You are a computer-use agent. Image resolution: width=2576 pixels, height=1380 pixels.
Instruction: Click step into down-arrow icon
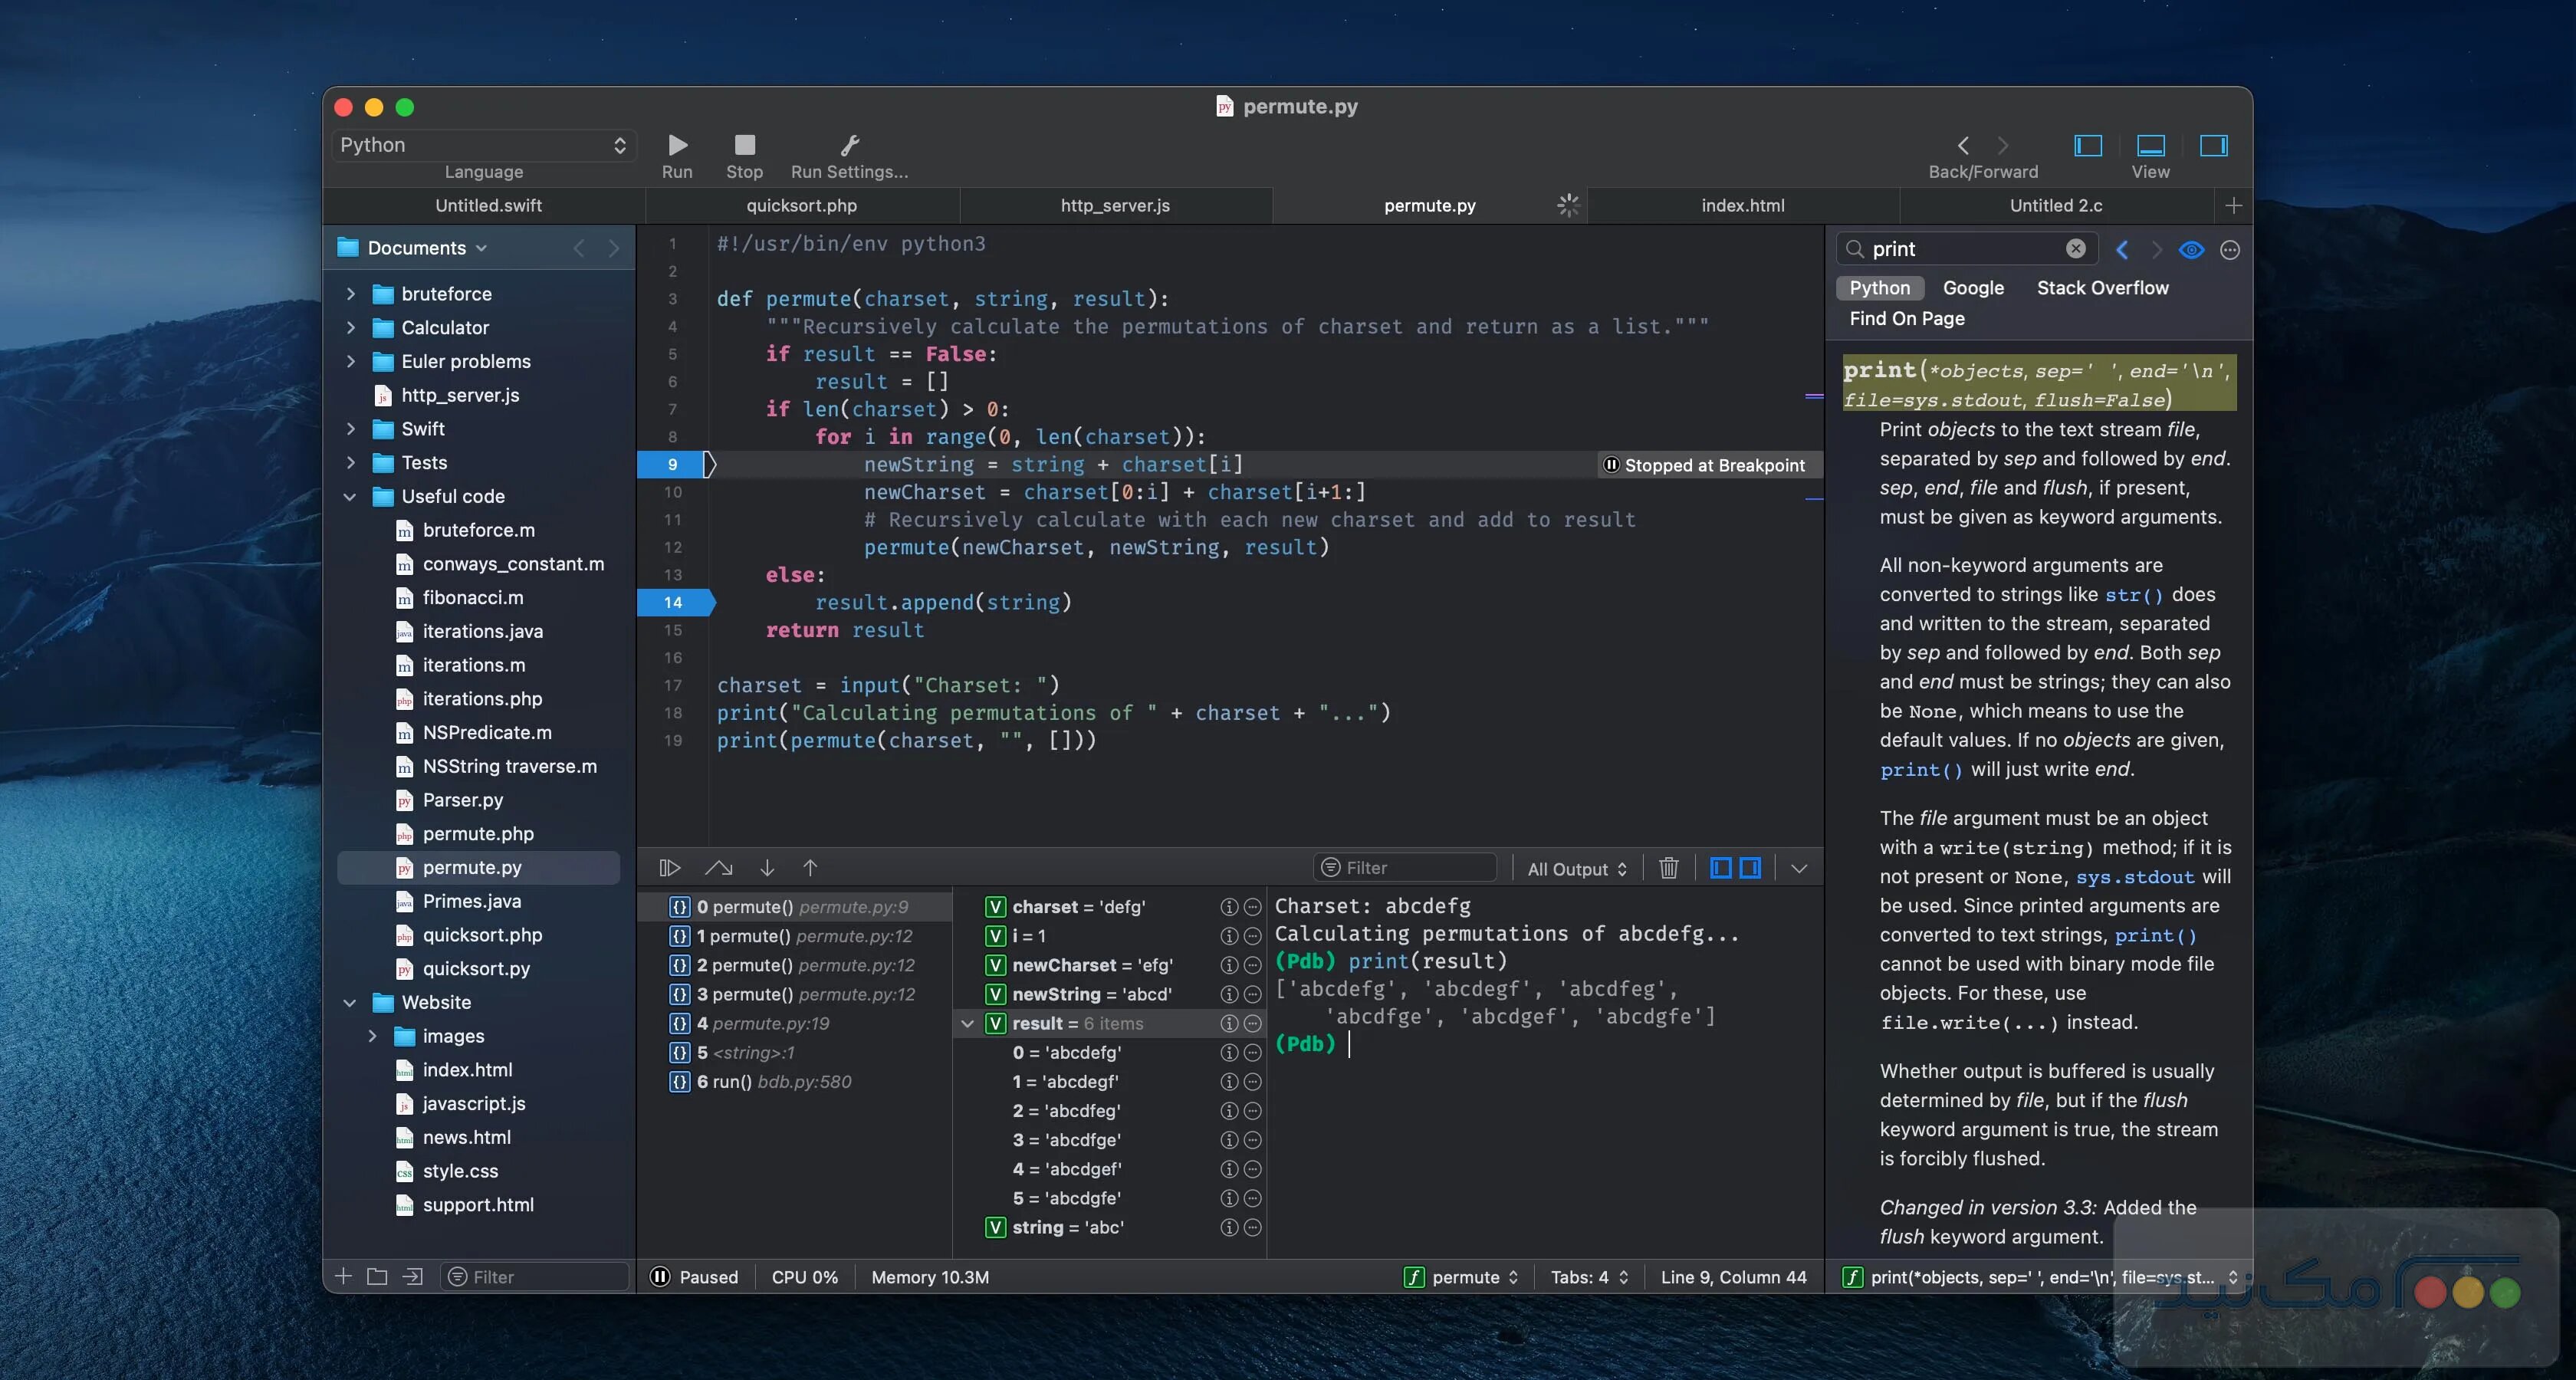point(766,868)
